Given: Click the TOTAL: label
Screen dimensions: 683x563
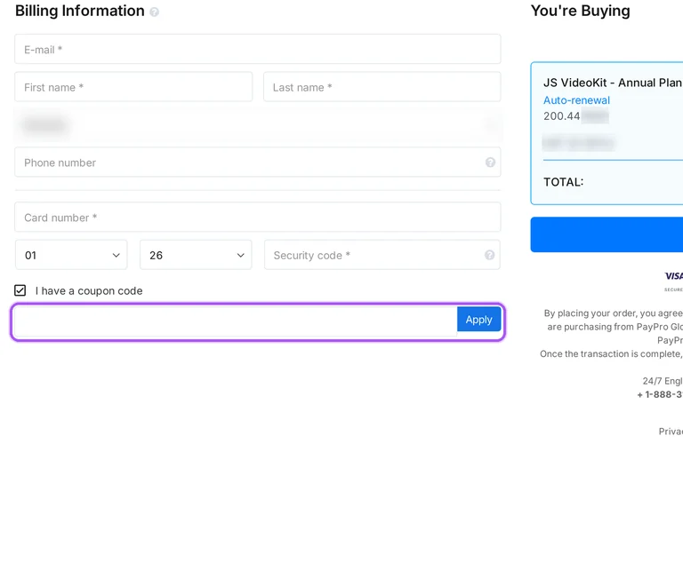Looking at the screenshot, I should point(563,182).
